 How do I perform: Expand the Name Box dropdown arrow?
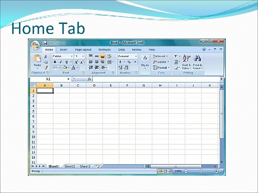point(68,79)
